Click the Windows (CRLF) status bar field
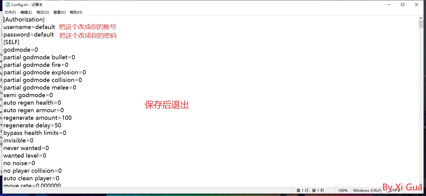Image resolution: width=426 pixels, height=196 pixels. tap(367, 191)
